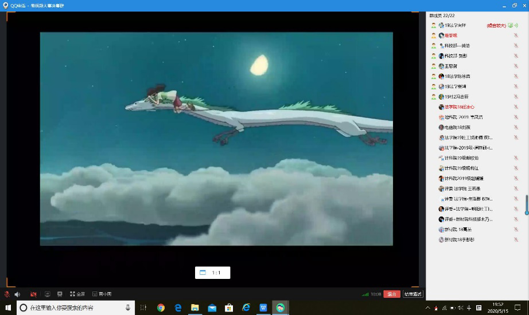Click the green signal strength bars
The image size is (529, 315).
pyautogui.click(x=365, y=294)
